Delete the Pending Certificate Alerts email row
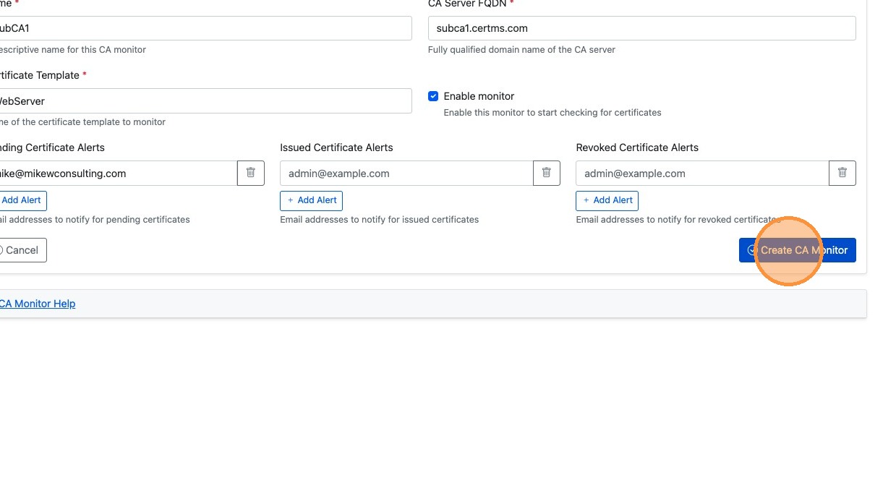 [251, 174]
